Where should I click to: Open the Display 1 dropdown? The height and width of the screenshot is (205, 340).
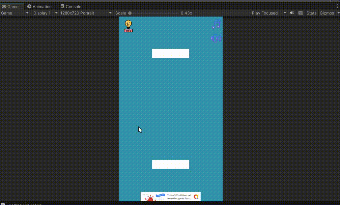tap(44, 13)
